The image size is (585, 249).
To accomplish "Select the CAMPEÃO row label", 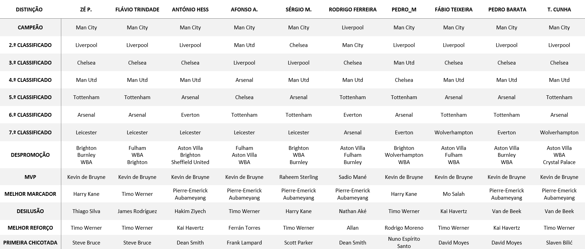I will (x=30, y=28).
